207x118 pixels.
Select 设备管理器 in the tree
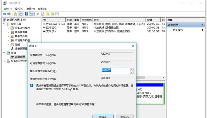(x=21, y=49)
